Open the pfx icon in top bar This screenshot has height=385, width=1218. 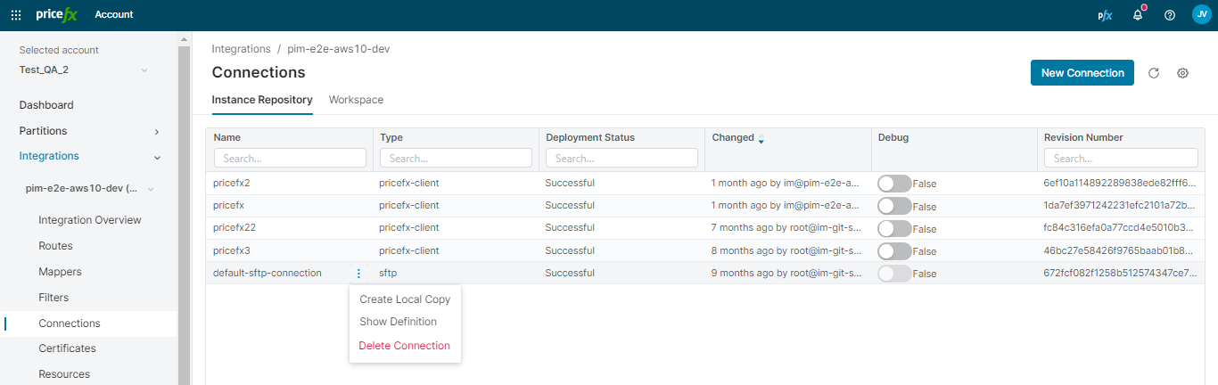[x=1105, y=15]
